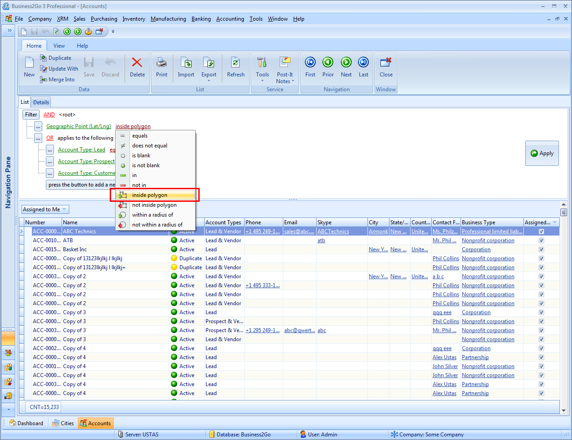
Task: Open the Dashboard bottom tab
Action: (27, 423)
